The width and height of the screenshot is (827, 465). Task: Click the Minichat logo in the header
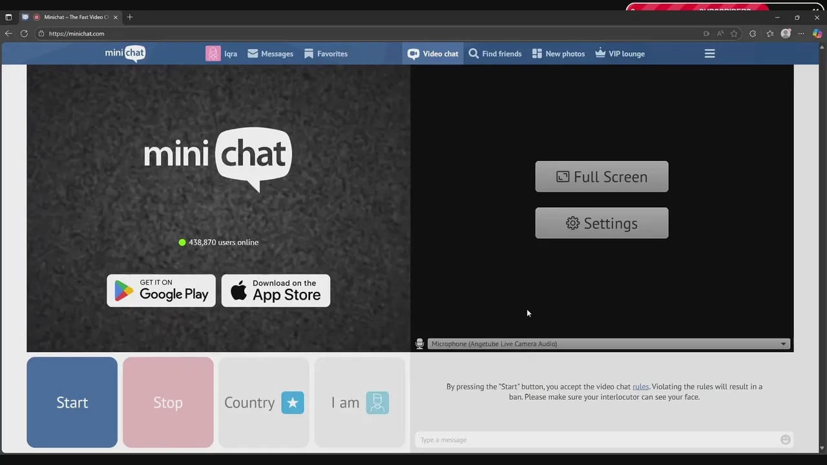point(125,54)
